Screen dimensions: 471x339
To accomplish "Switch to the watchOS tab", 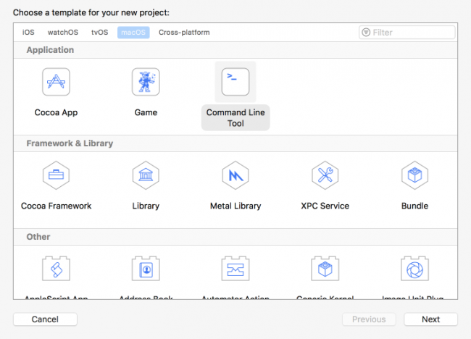I will [63, 32].
